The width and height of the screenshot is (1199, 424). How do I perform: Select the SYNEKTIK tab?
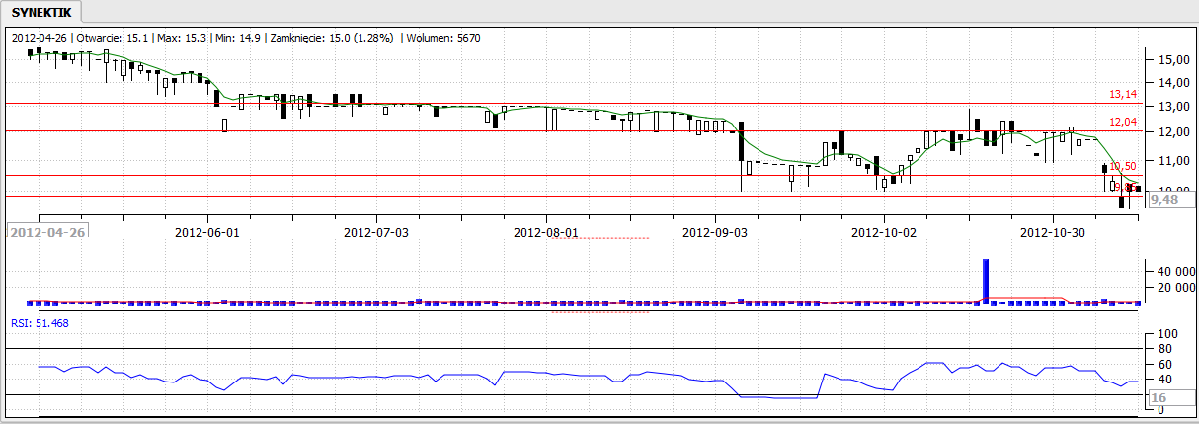tap(40, 12)
